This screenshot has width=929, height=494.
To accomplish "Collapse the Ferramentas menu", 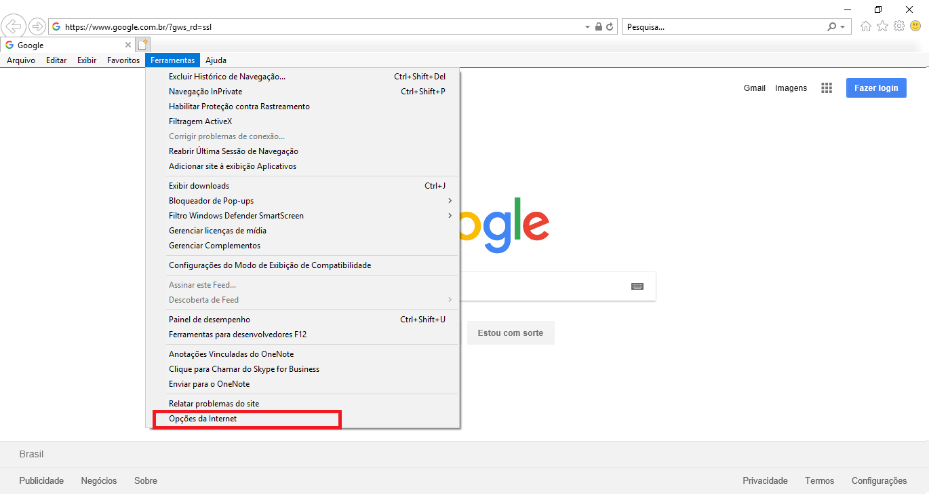I will 173,60.
